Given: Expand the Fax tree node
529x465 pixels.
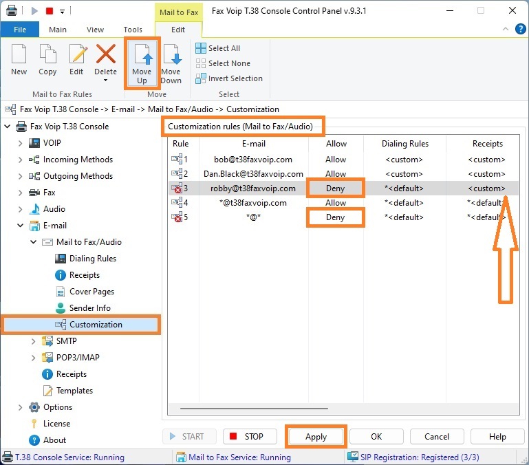Looking at the screenshot, I should tap(20, 193).
